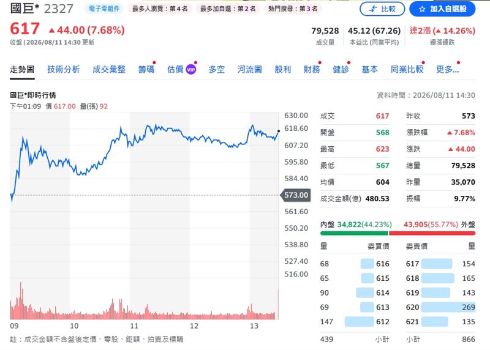This screenshot has height=350, width=490.
Task: Click the 開盤 value 568
Action: [382, 133]
